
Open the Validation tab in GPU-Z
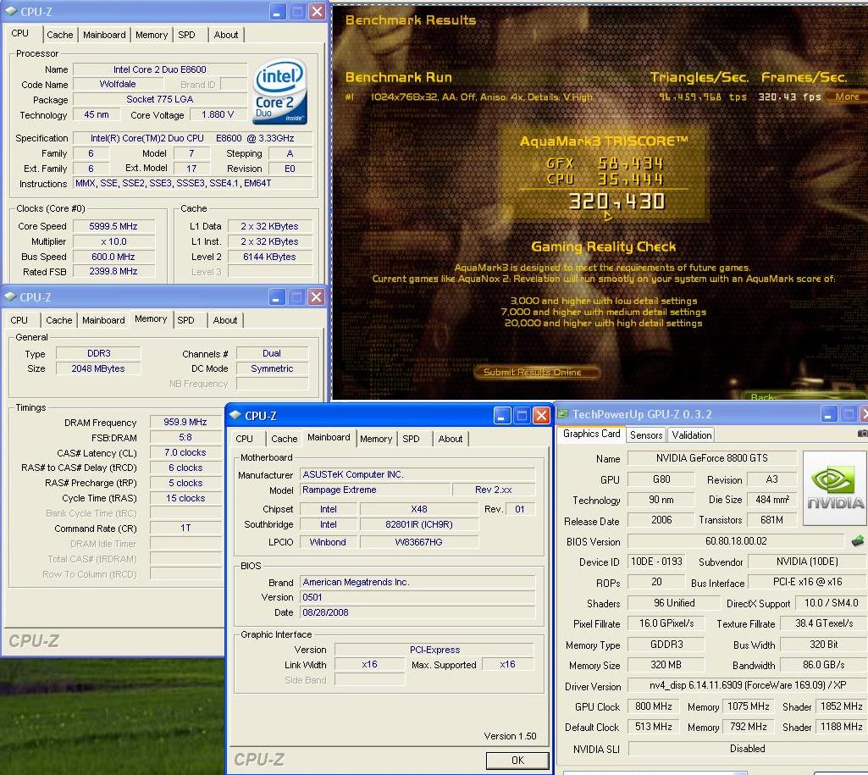tap(691, 435)
